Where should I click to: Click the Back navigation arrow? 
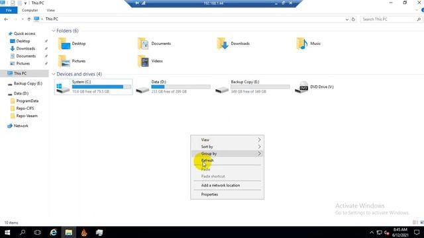tap(6, 19)
